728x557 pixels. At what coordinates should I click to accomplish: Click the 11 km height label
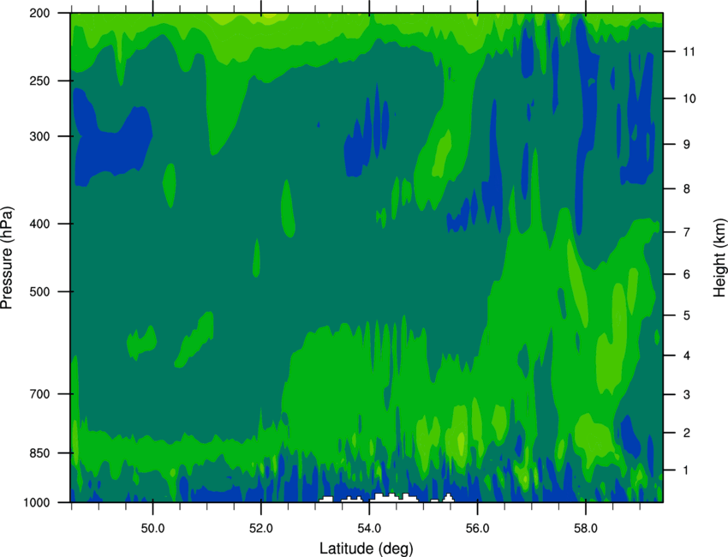tap(689, 51)
